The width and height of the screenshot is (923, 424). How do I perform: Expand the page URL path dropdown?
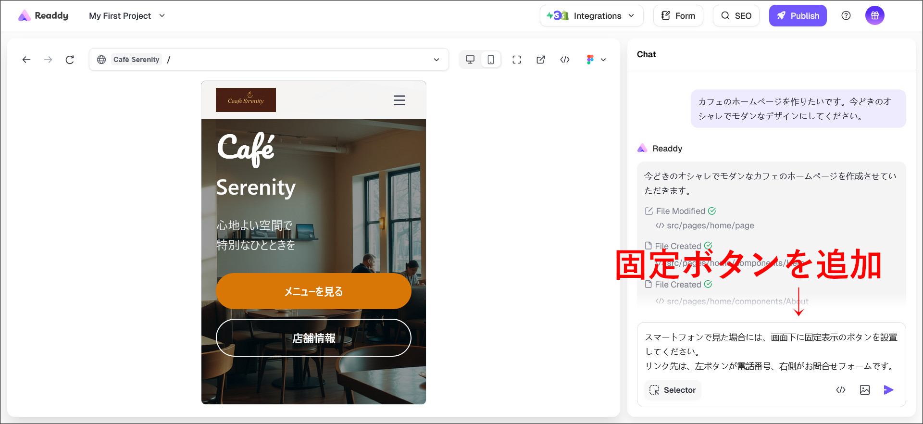436,60
